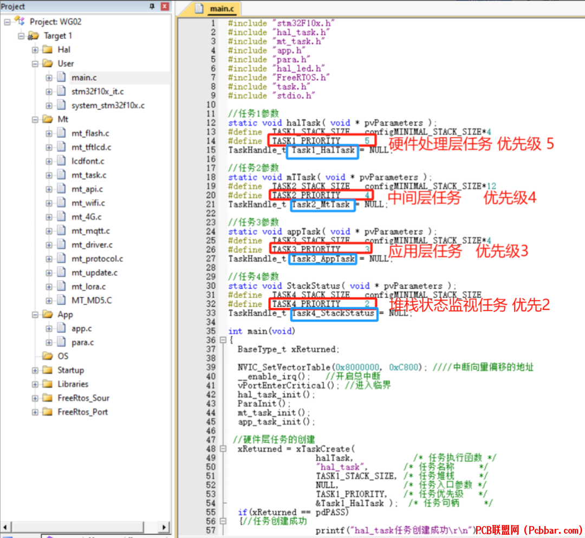The width and height of the screenshot is (585, 538).
Task: Expand the Hal folder
Action: (x=35, y=50)
